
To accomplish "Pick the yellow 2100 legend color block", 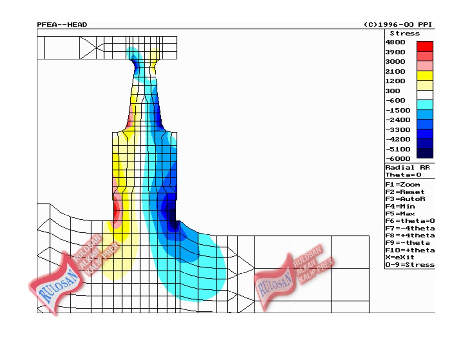I will [x=425, y=76].
